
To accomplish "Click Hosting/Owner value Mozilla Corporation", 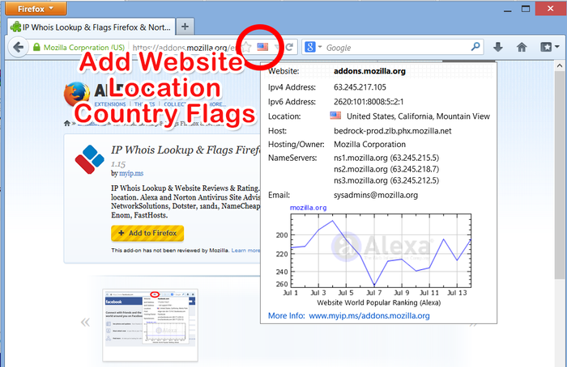I will pyautogui.click(x=369, y=145).
